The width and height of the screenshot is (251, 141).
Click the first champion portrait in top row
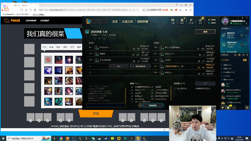tap(58, 60)
